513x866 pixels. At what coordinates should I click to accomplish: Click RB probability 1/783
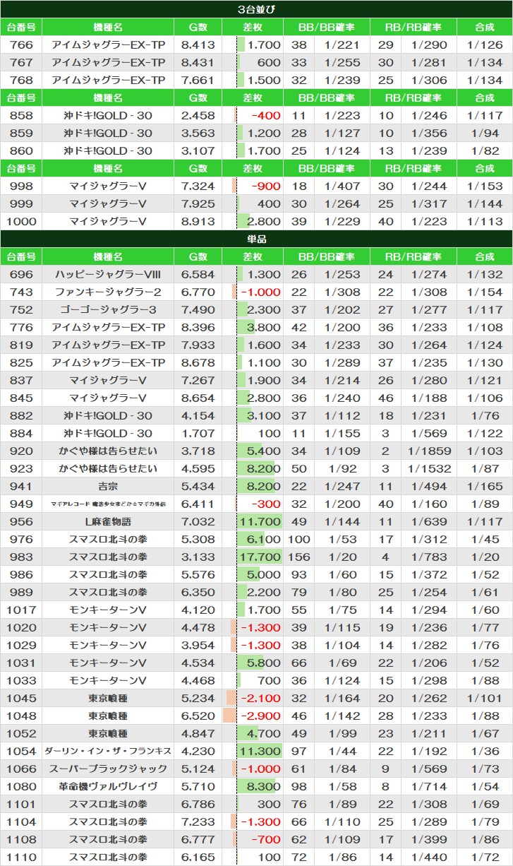pos(430,557)
